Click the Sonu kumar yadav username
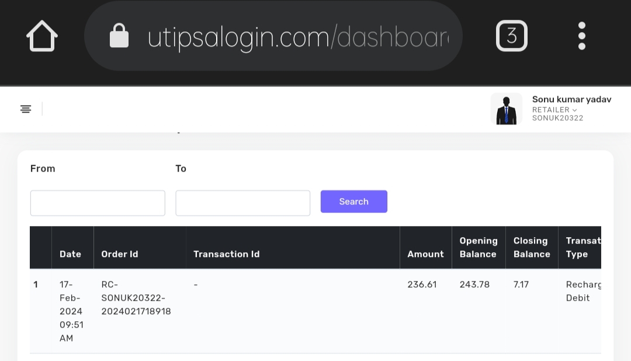Viewport: 631px width, 361px height. [571, 100]
